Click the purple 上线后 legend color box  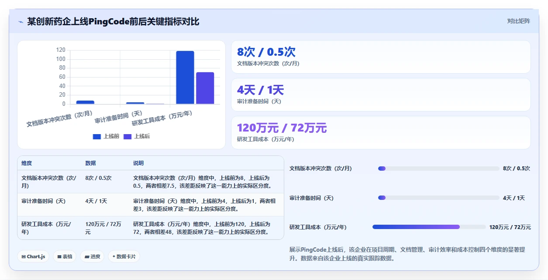click(128, 136)
